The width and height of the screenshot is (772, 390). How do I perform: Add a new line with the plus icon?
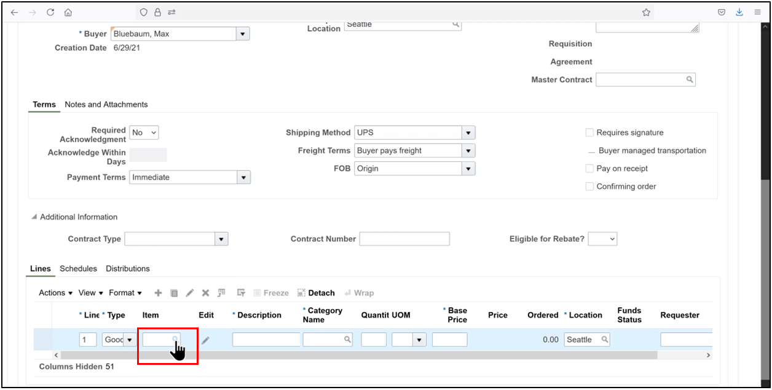pyautogui.click(x=158, y=293)
